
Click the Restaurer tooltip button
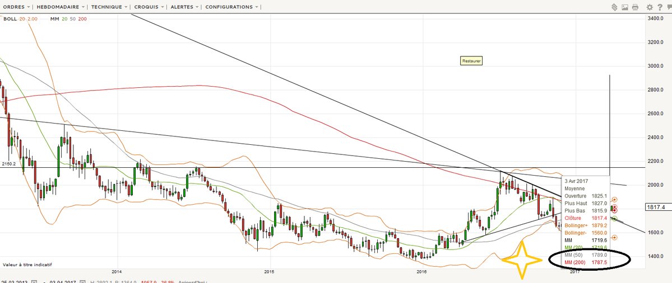click(471, 61)
